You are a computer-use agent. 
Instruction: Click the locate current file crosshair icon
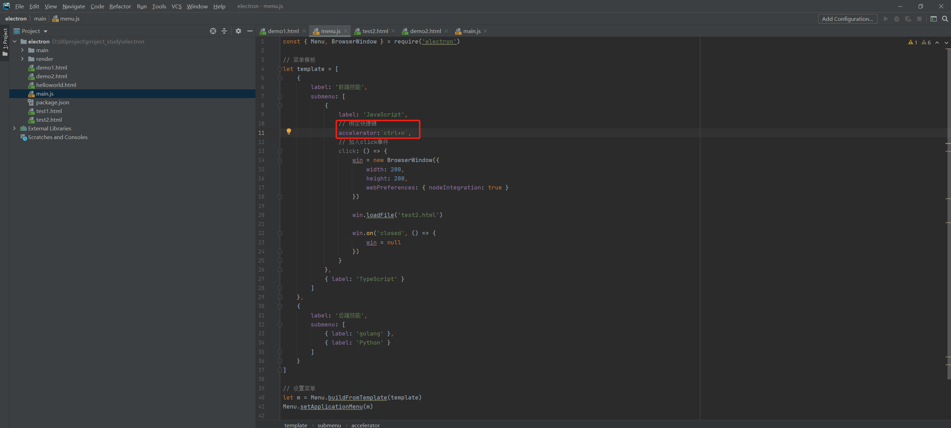[x=213, y=31]
